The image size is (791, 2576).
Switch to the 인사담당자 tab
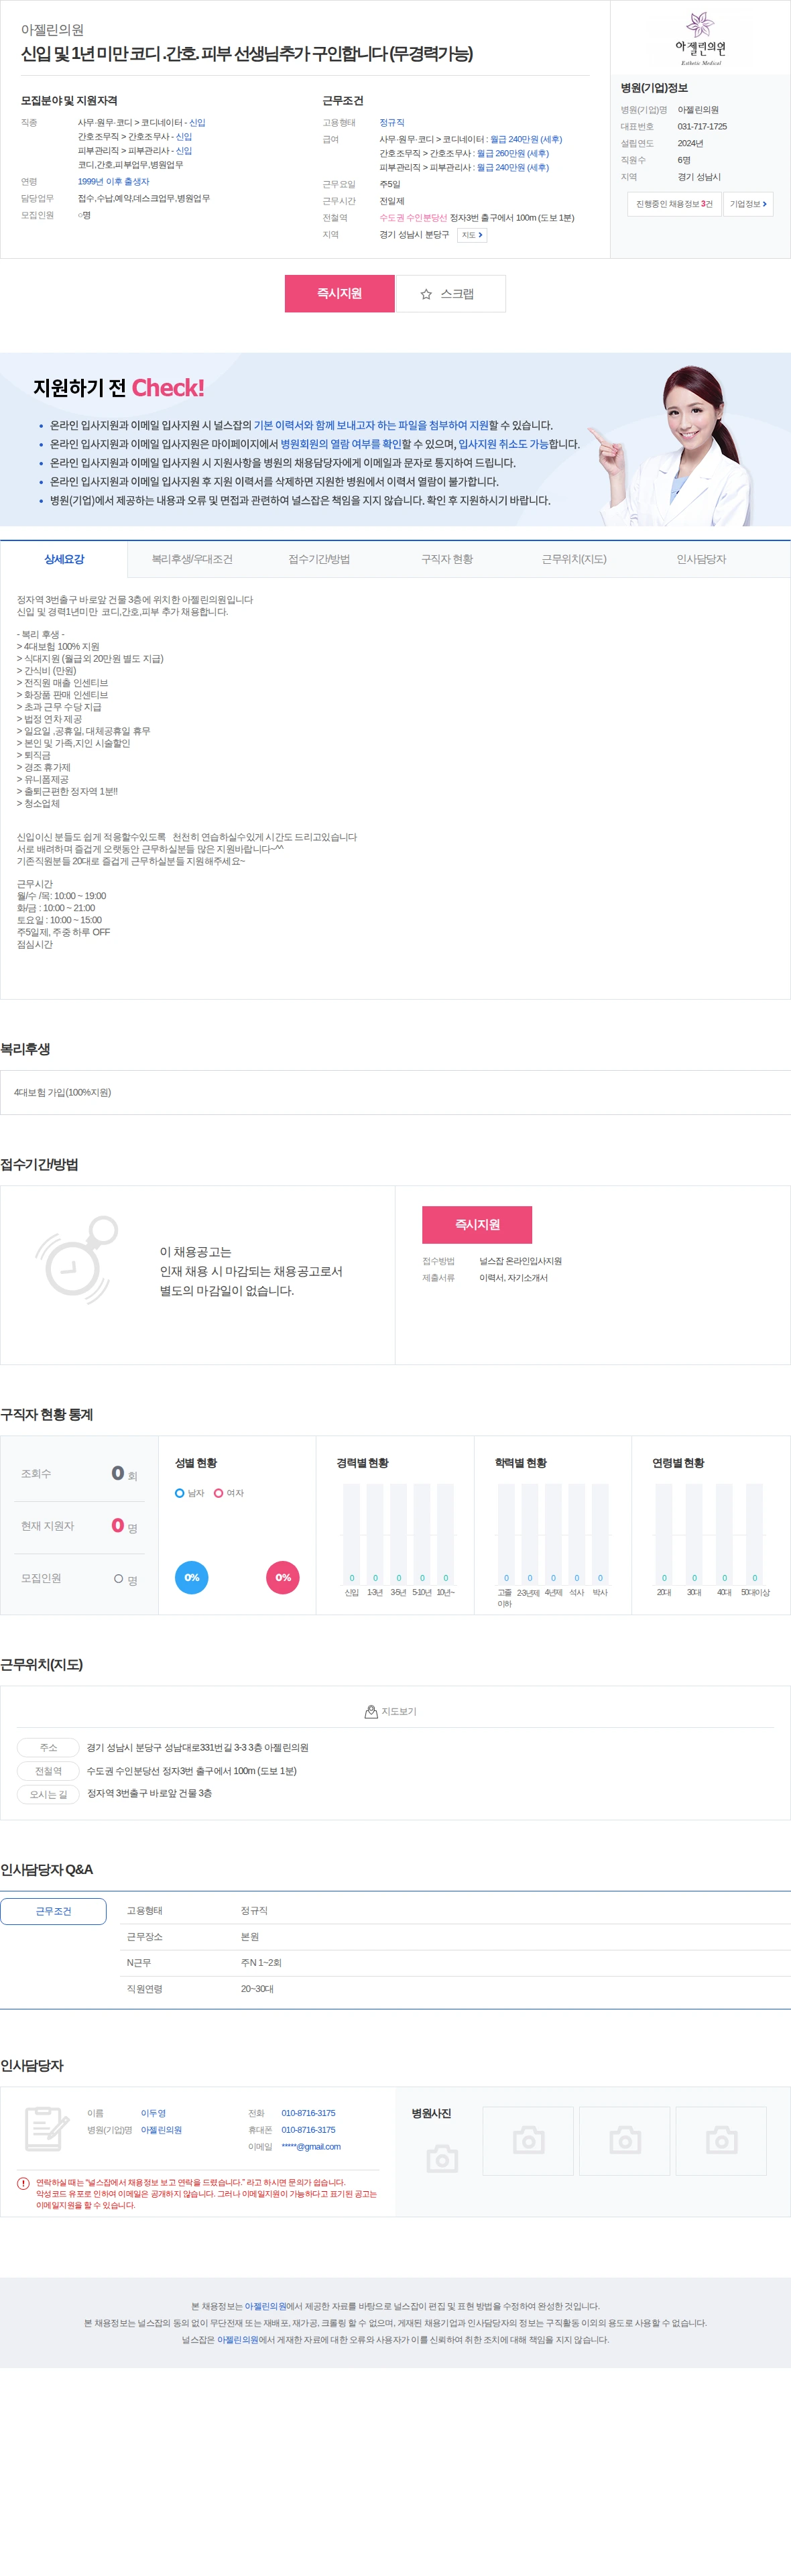click(x=701, y=559)
